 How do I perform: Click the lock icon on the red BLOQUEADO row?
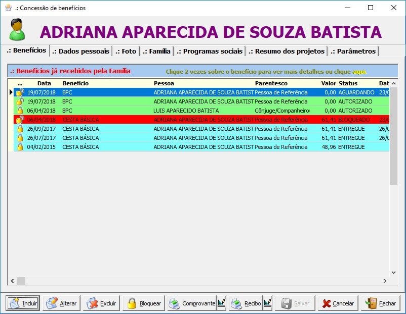[x=20, y=120]
